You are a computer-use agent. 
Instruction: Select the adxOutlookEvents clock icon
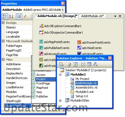41,60
